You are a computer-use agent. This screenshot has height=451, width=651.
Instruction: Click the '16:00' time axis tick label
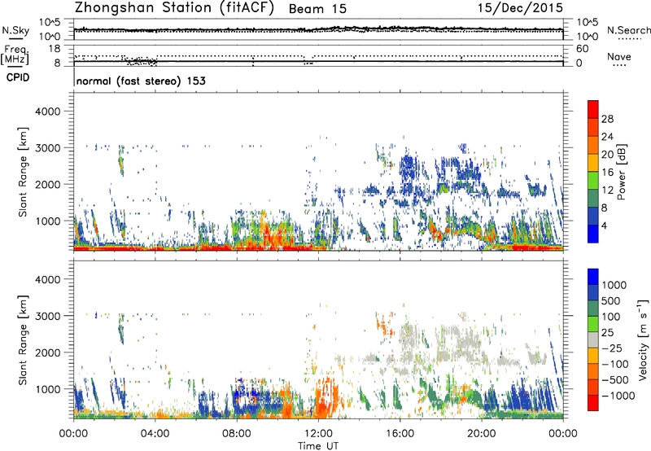(400, 434)
